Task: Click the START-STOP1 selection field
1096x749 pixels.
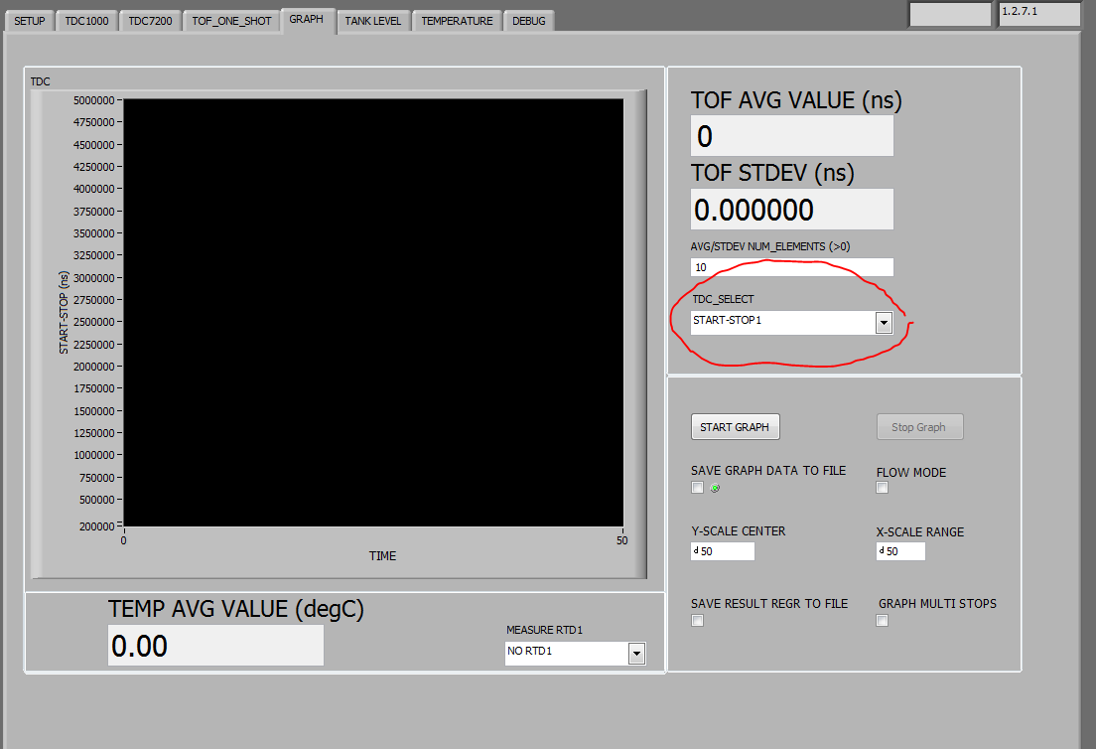Action: [x=783, y=323]
